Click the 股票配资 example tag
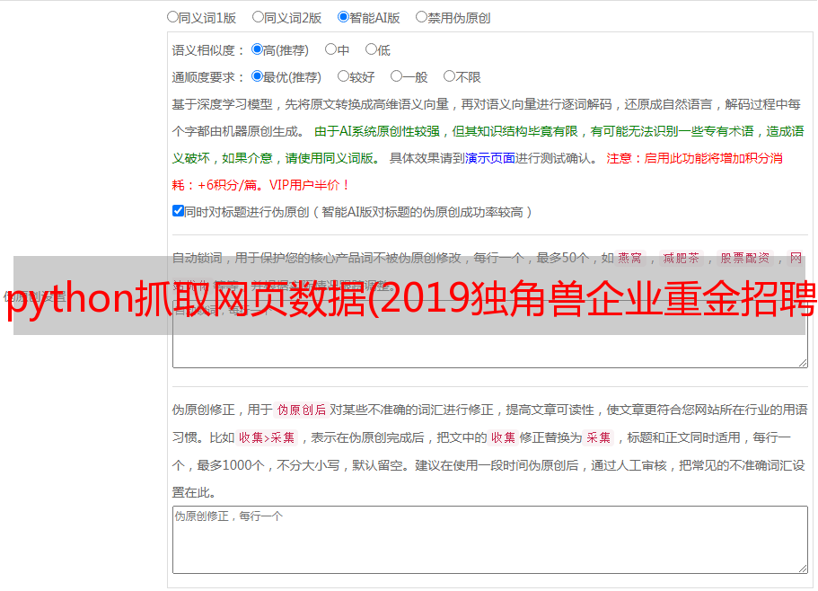818x591 pixels. (x=745, y=258)
